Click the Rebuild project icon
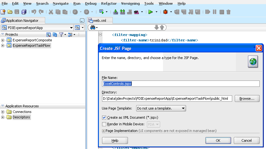266x149 pixels. tap(122, 12)
